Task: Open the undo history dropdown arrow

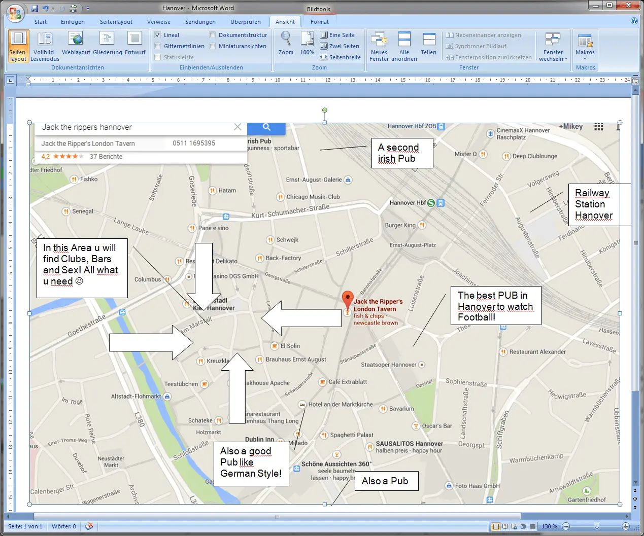Action: [x=52, y=9]
